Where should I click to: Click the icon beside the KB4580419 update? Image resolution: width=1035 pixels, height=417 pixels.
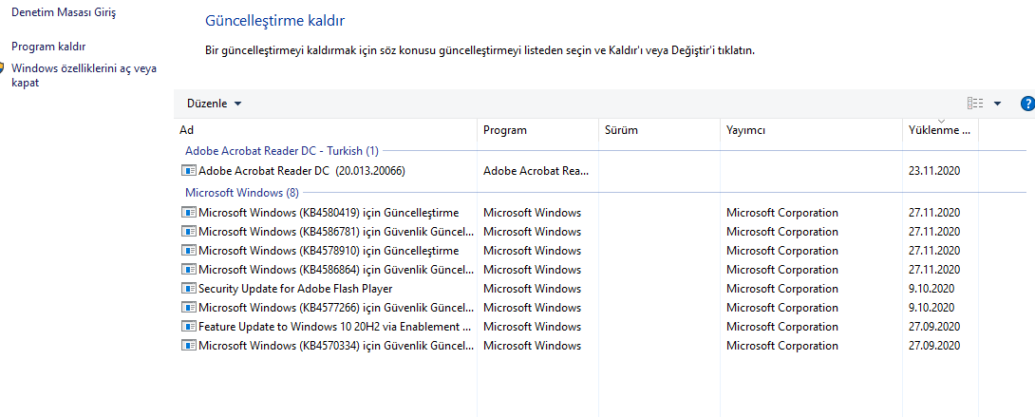pyautogui.click(x=188, y=213)
